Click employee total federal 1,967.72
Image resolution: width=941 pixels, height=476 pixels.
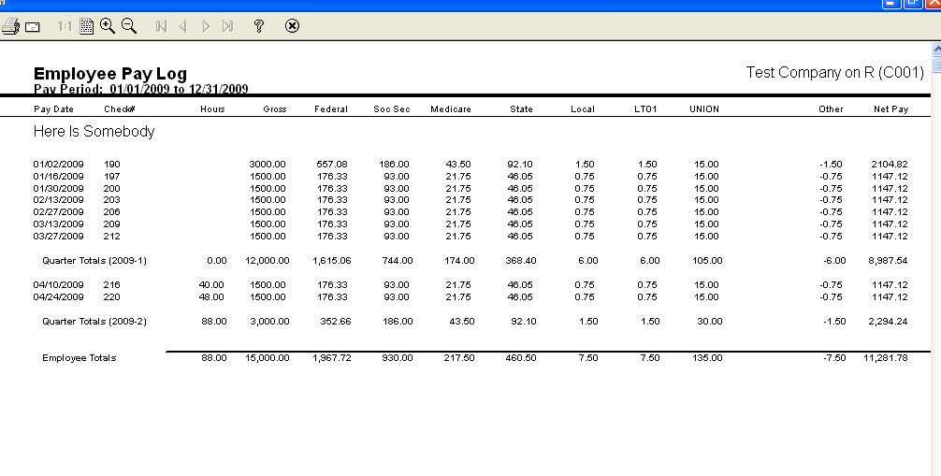click(x=332, y=358)
